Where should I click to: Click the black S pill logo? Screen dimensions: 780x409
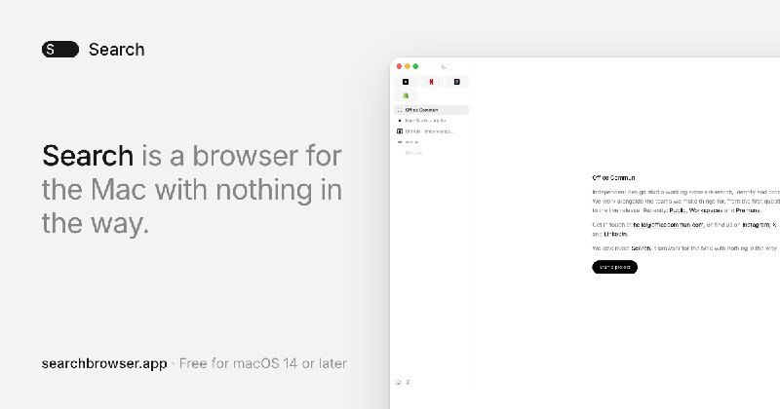(x=60, y=50)
